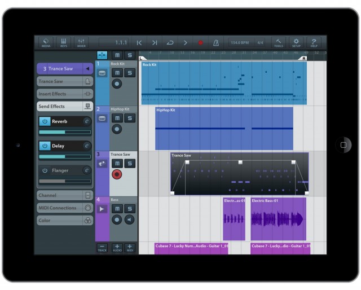Open the Media browser
Viewport: 361px width, 290px height.
(46, 43)
